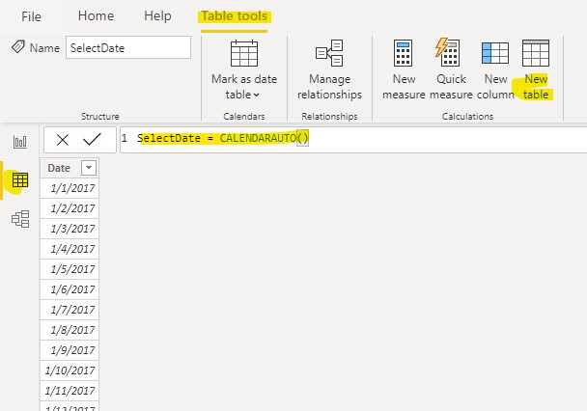Click the Name input field containing SelectDate

tap(128, 47)
